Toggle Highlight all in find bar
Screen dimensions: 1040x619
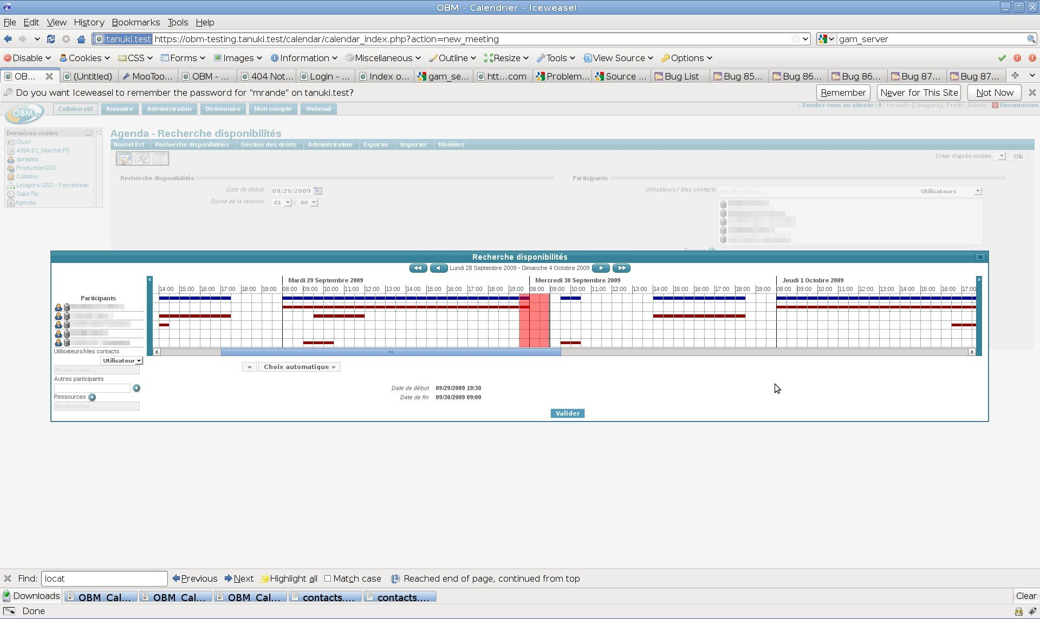click(x=289, y=578)
